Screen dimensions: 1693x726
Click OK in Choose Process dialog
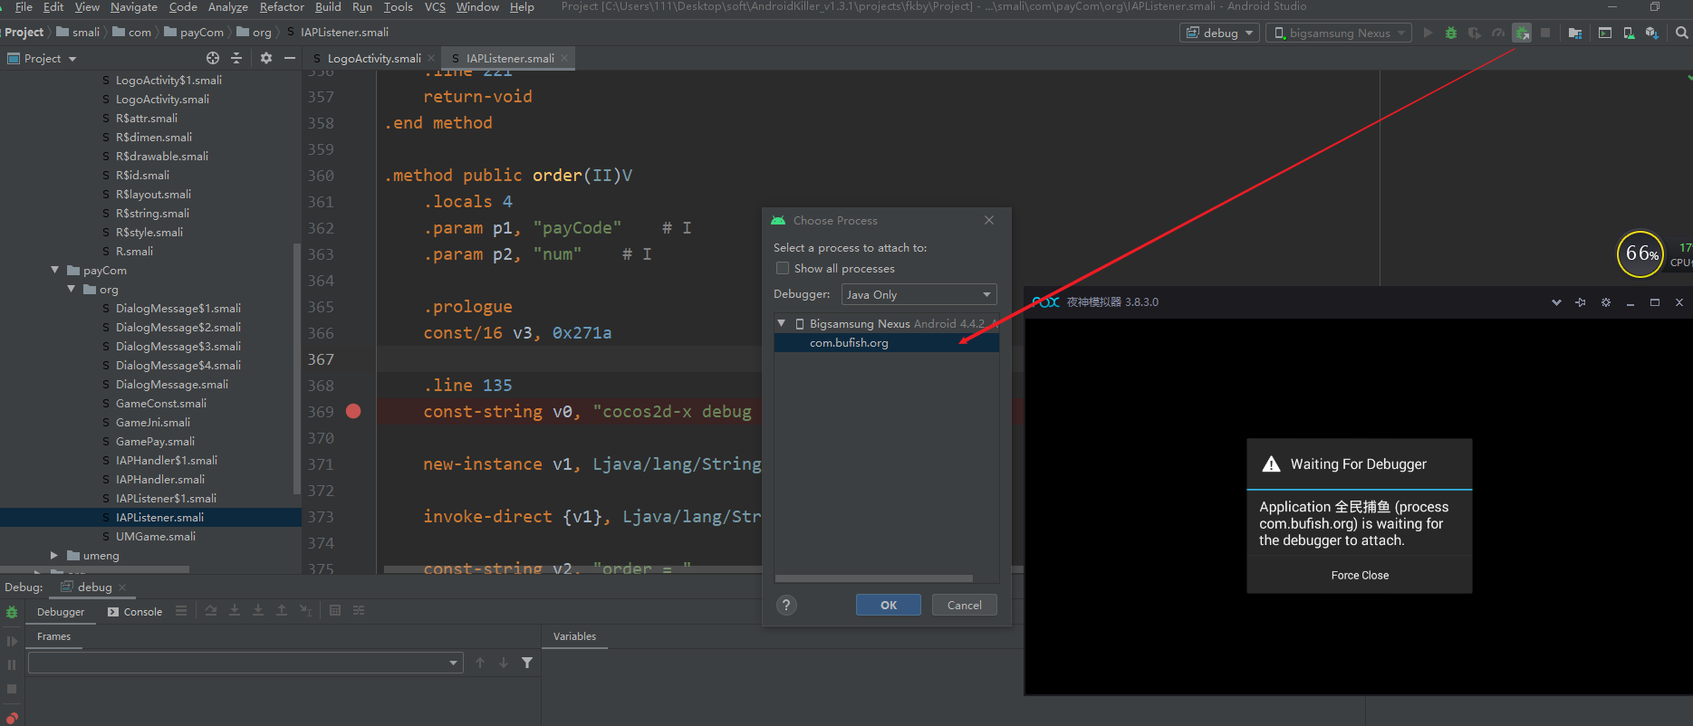coord(889,605)
